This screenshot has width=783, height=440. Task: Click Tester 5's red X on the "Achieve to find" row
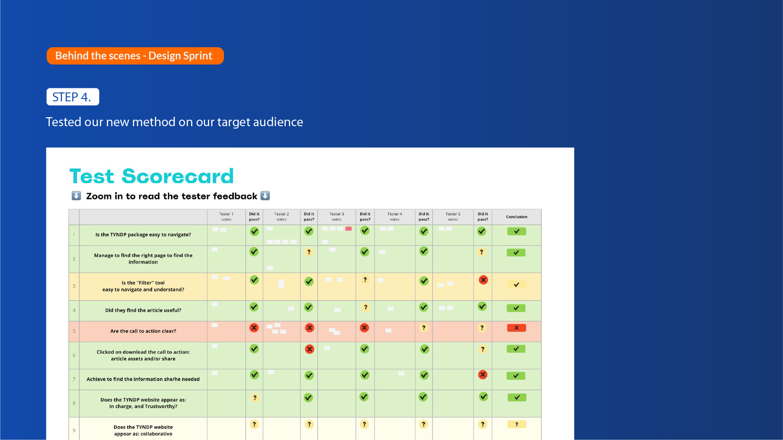pos(483,375)
